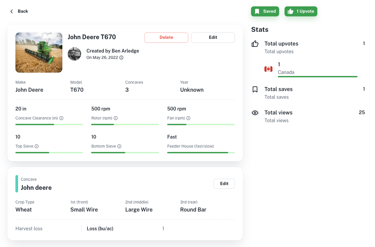Click the 'Total saves' bold heading
Screen dimensions: 375x247
278,89
